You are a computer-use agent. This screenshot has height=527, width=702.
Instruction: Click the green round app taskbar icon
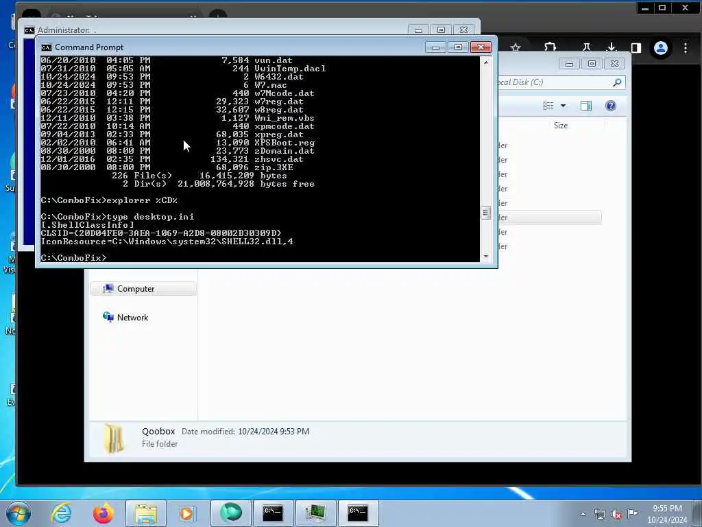point(230,513)
